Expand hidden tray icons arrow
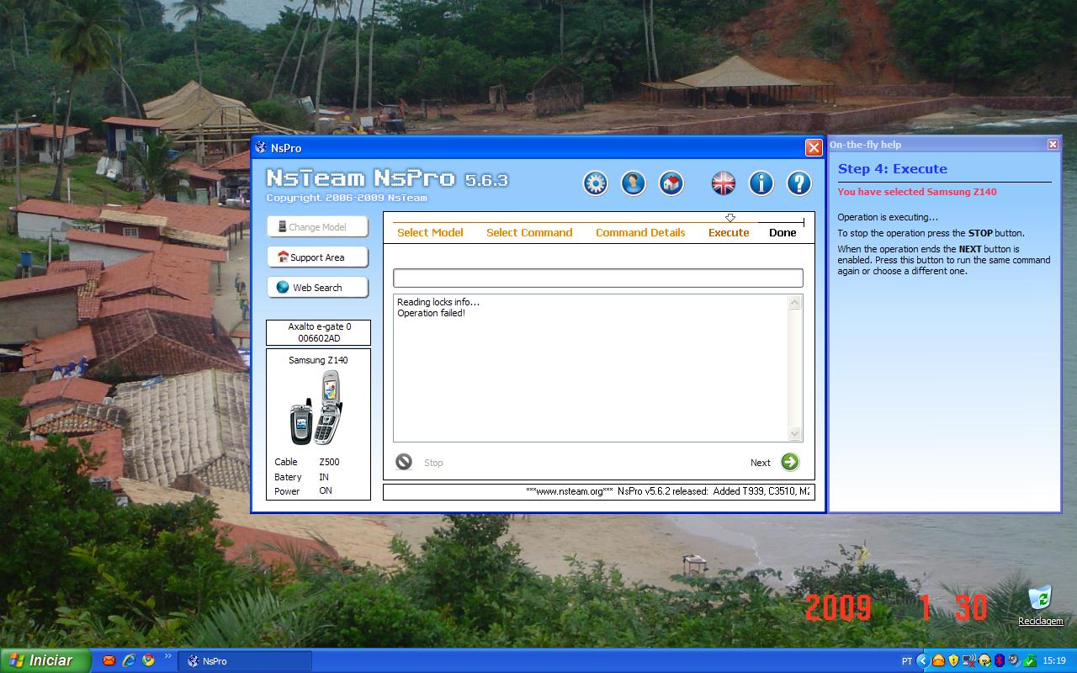 923,661
